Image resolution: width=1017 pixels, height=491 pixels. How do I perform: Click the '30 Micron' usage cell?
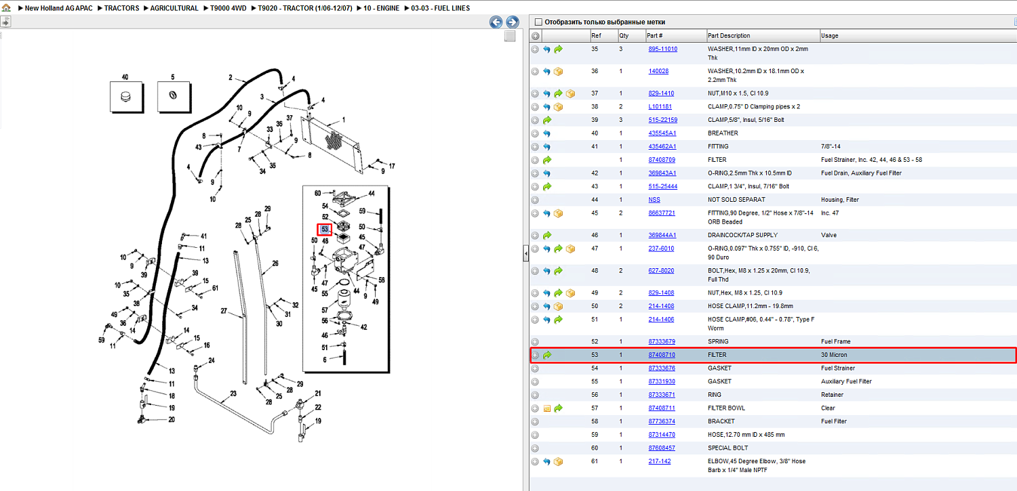pos(834,355)
